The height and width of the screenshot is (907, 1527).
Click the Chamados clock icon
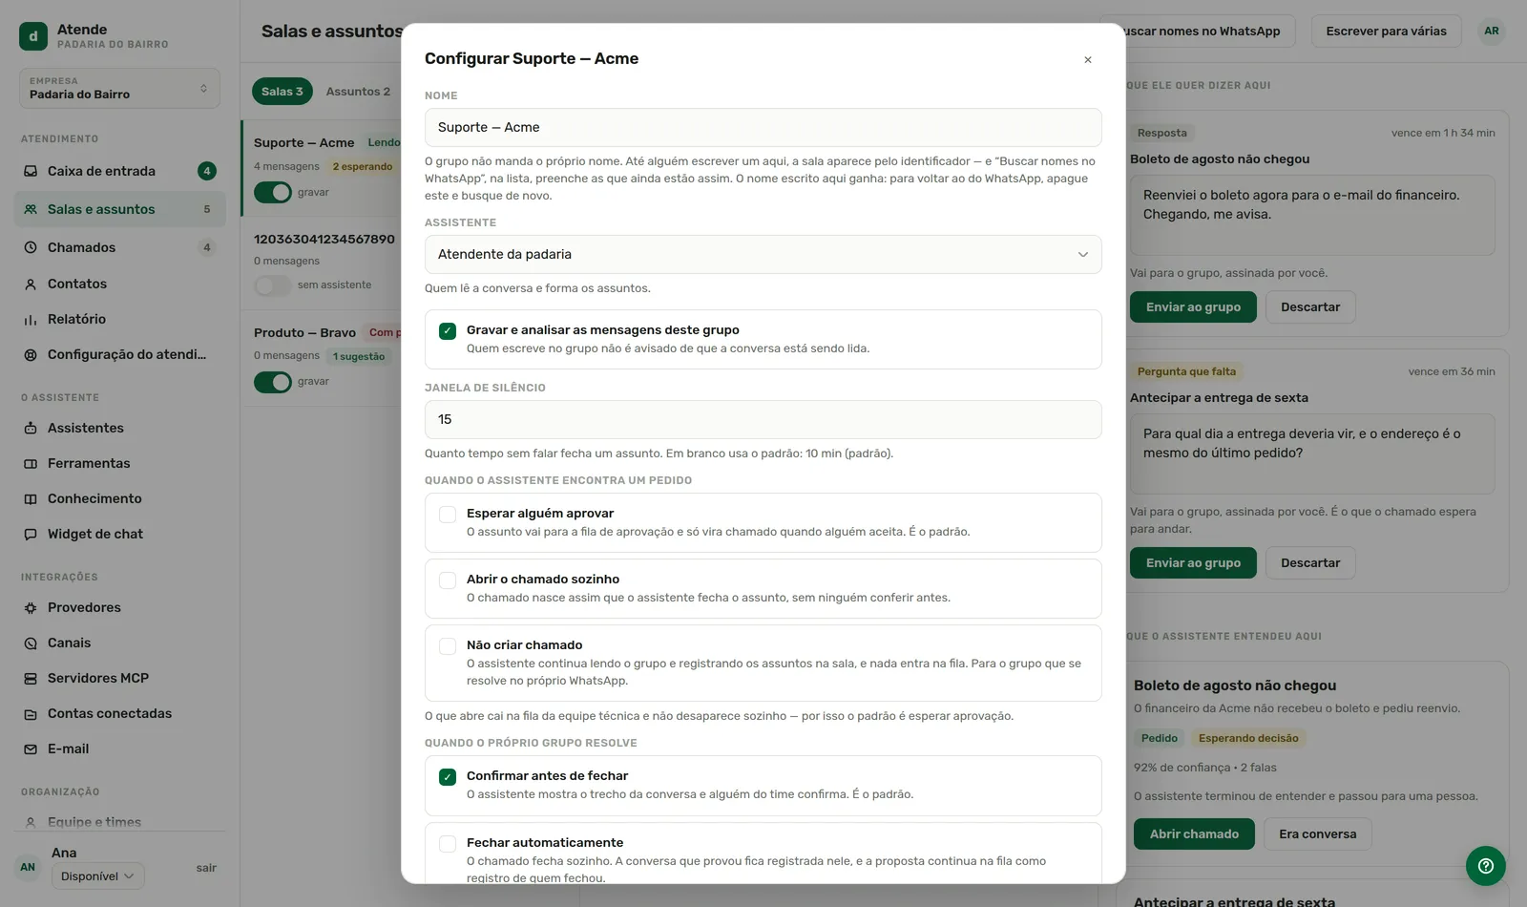click(31, 247)
